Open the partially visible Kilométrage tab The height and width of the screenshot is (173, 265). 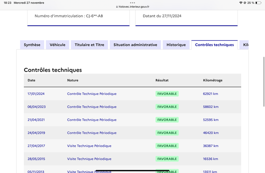pyautogui.click(x=244, y=45)
